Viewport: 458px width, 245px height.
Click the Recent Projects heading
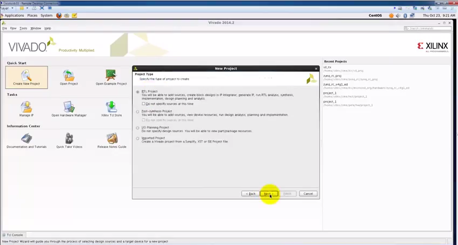pos(335,62)
